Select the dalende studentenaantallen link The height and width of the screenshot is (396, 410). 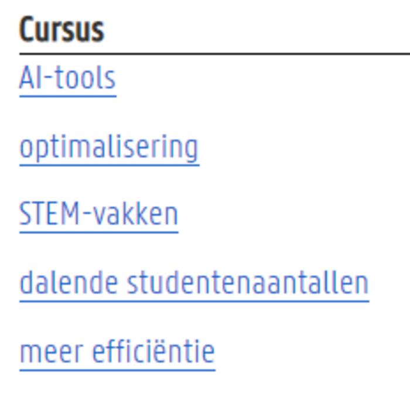194,284
